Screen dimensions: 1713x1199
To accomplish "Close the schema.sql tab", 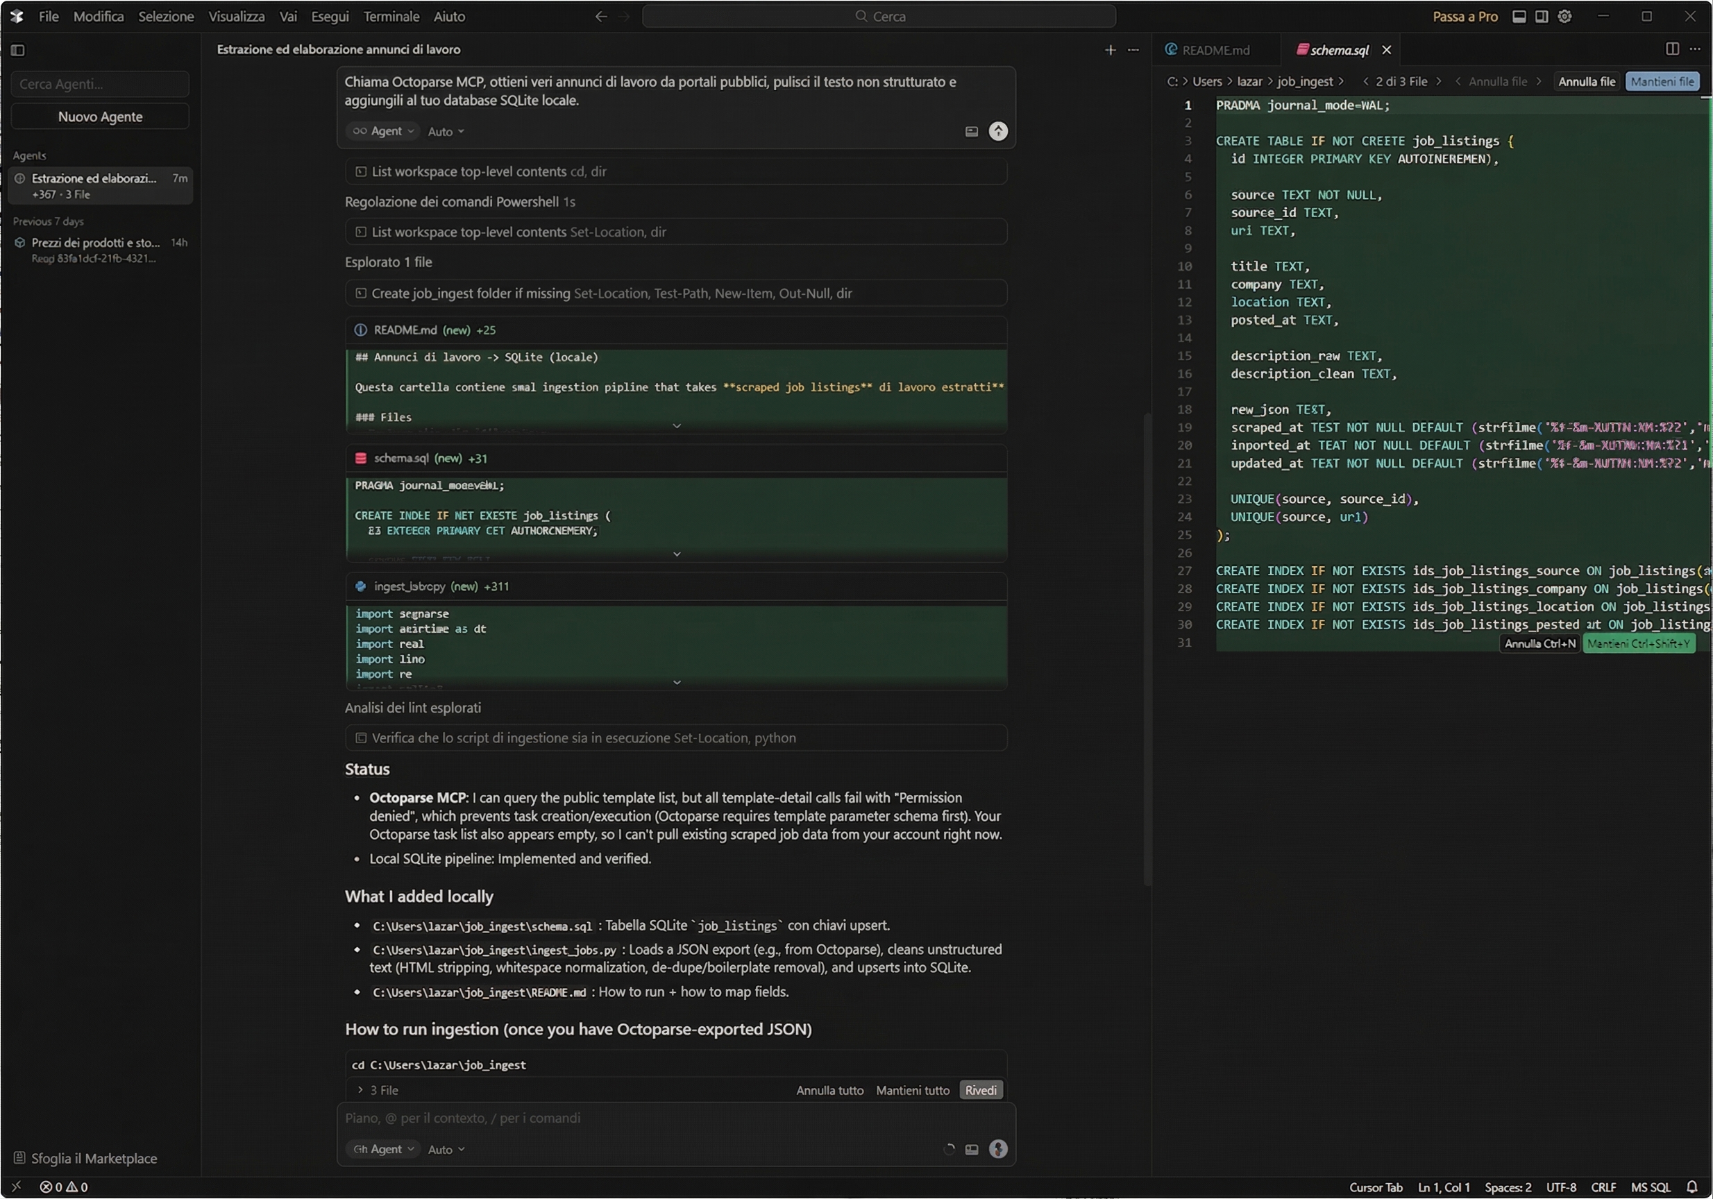I will pos(1386,50).
